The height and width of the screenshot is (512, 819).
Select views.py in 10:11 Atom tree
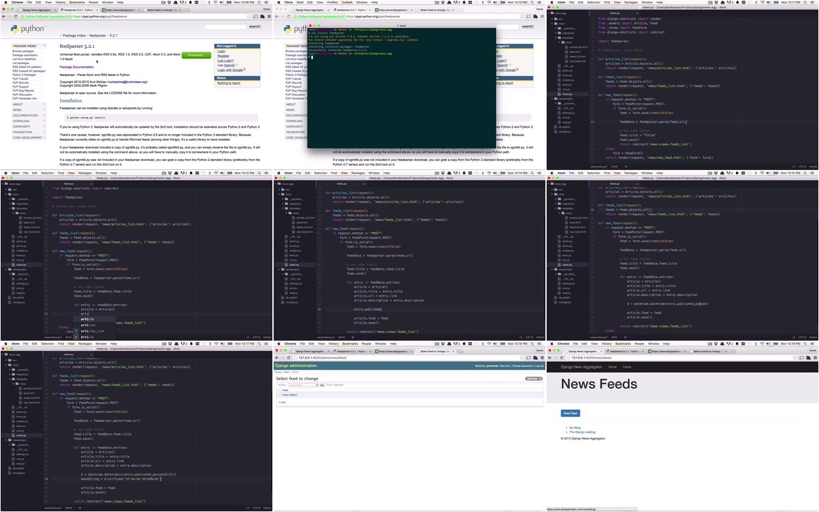(x=566, y=94)
